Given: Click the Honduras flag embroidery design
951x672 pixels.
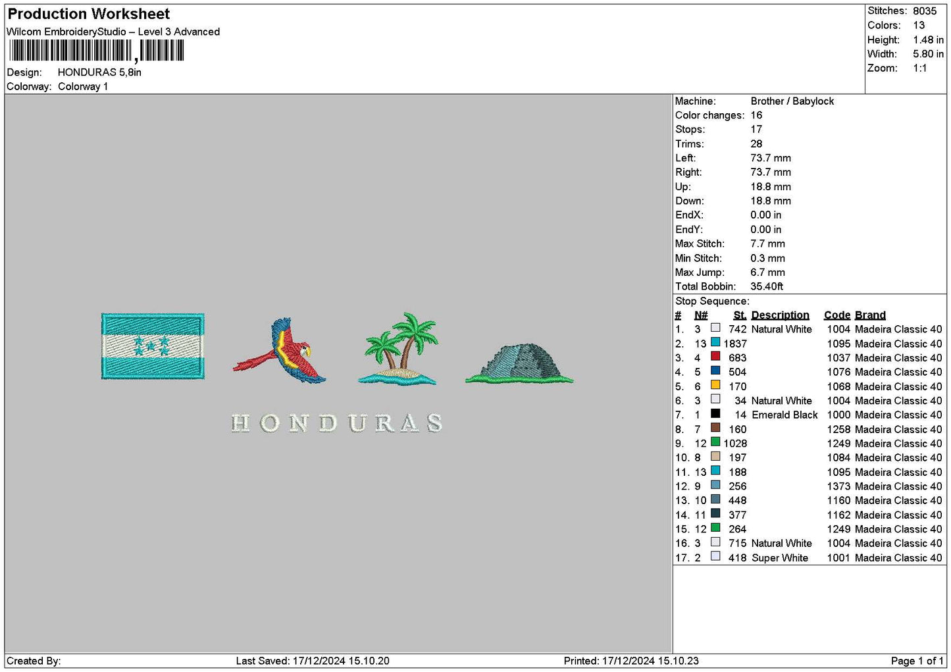Looking at the screenshot, I should tap(153, 346).
